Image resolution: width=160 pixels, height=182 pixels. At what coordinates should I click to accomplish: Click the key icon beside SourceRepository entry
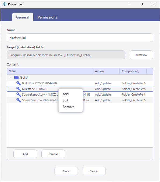[19, 94]
